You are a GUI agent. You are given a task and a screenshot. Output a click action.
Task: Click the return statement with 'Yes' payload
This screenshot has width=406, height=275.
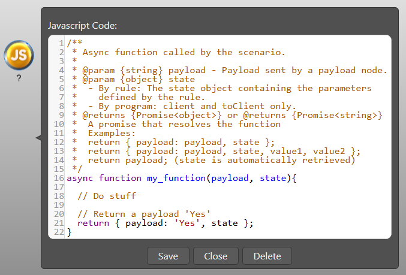coord(165,223)
